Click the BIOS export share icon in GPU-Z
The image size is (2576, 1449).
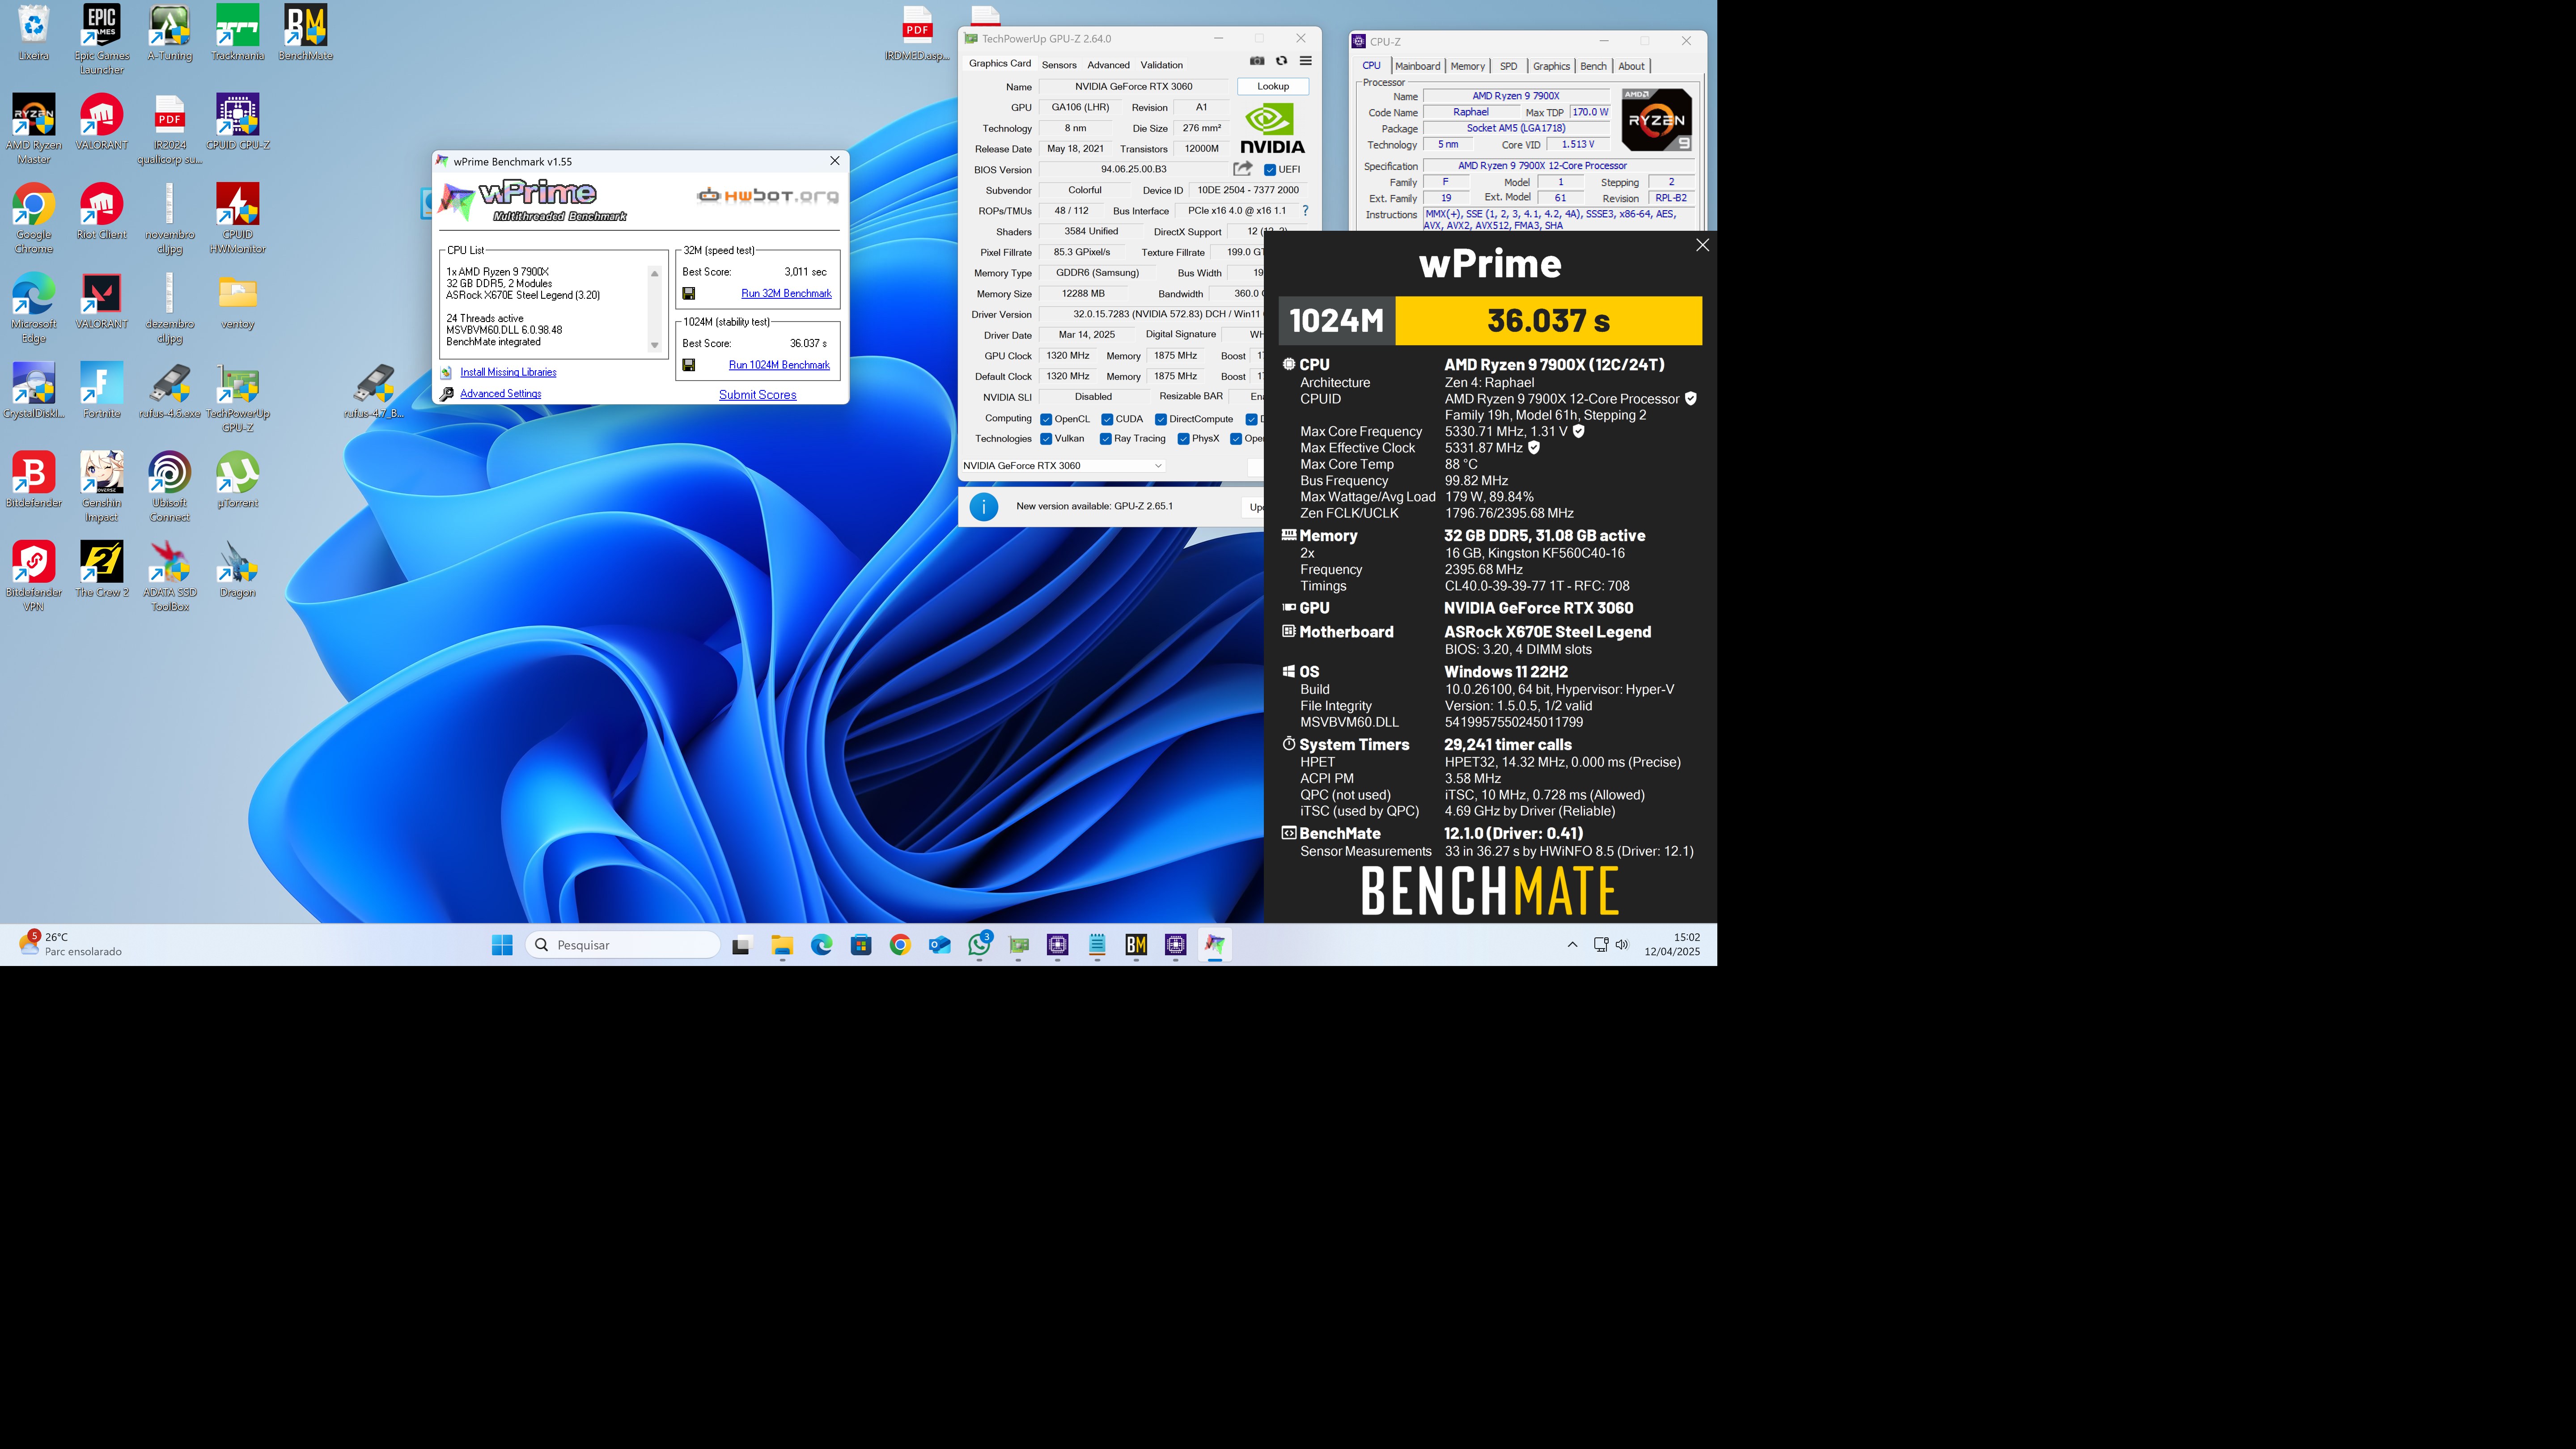1243,169
